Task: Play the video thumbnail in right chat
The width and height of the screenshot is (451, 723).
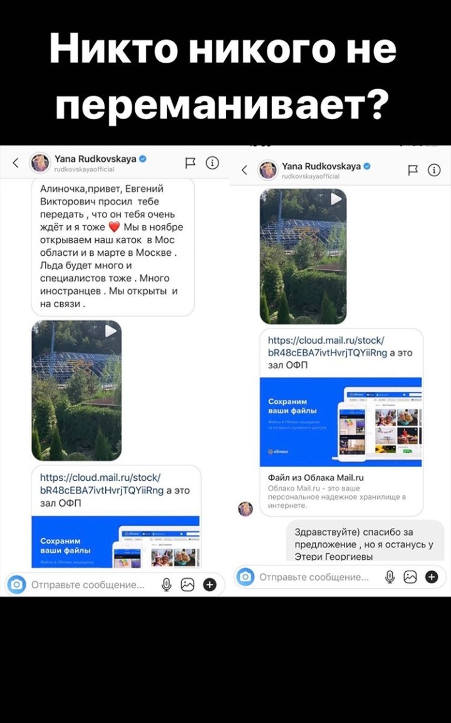Action: tap(303, 256)
